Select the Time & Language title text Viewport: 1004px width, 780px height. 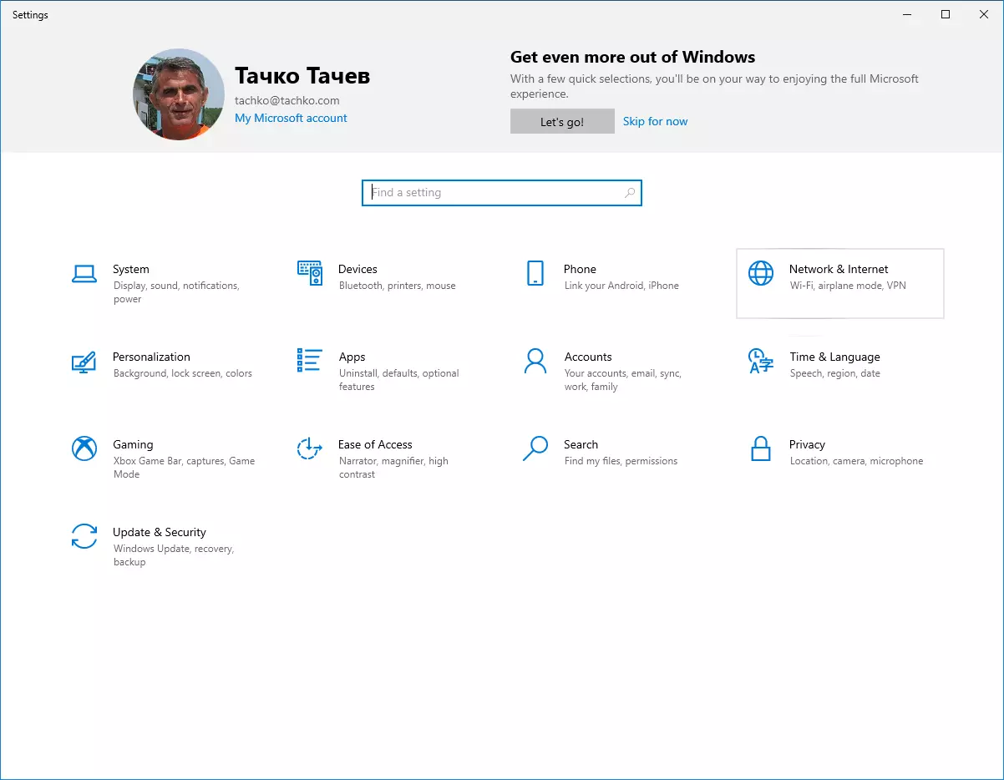[834, 357]
